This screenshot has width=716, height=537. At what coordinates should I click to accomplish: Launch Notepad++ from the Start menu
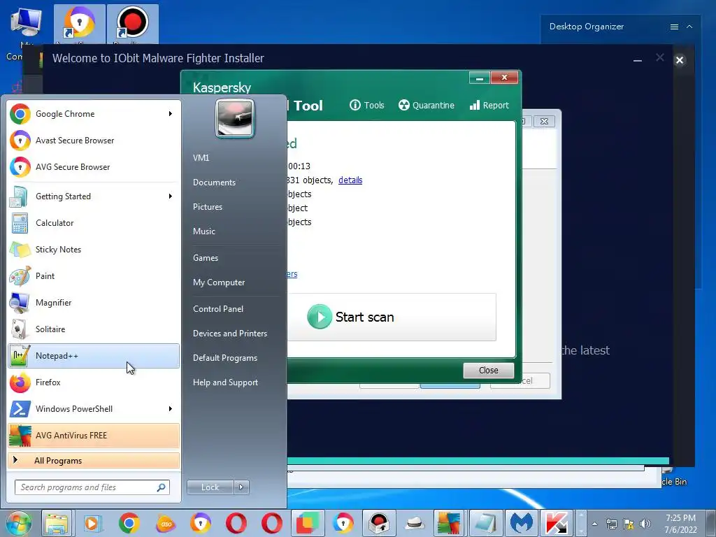94,356
